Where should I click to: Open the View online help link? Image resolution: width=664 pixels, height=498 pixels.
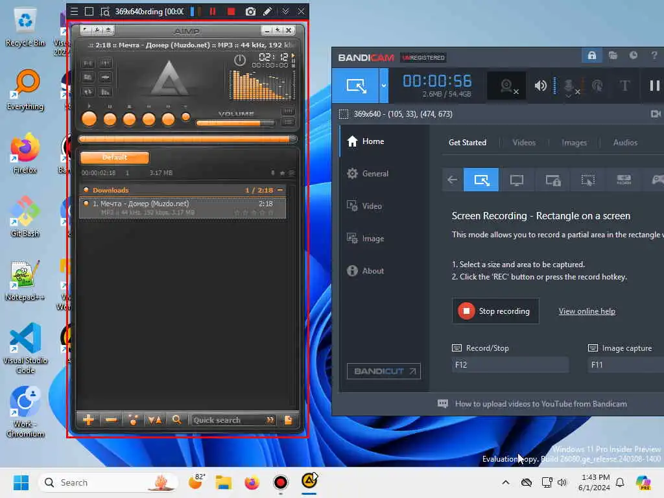click(x=586, y=311)
